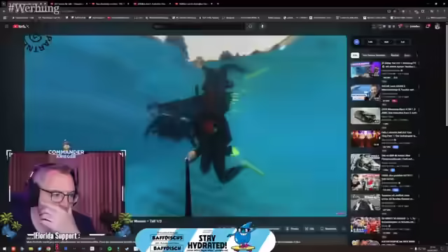Open options menu for first recommended video
448x252 pixels.
419,64
